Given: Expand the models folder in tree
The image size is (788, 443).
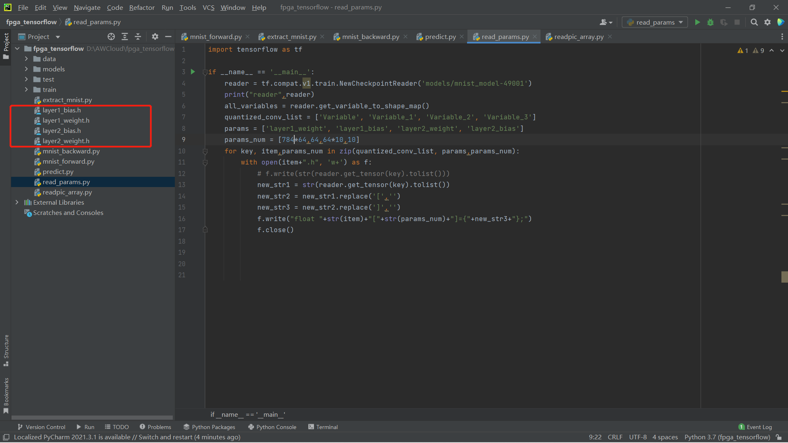Looking at the screenshot, I should click(26, 69).
